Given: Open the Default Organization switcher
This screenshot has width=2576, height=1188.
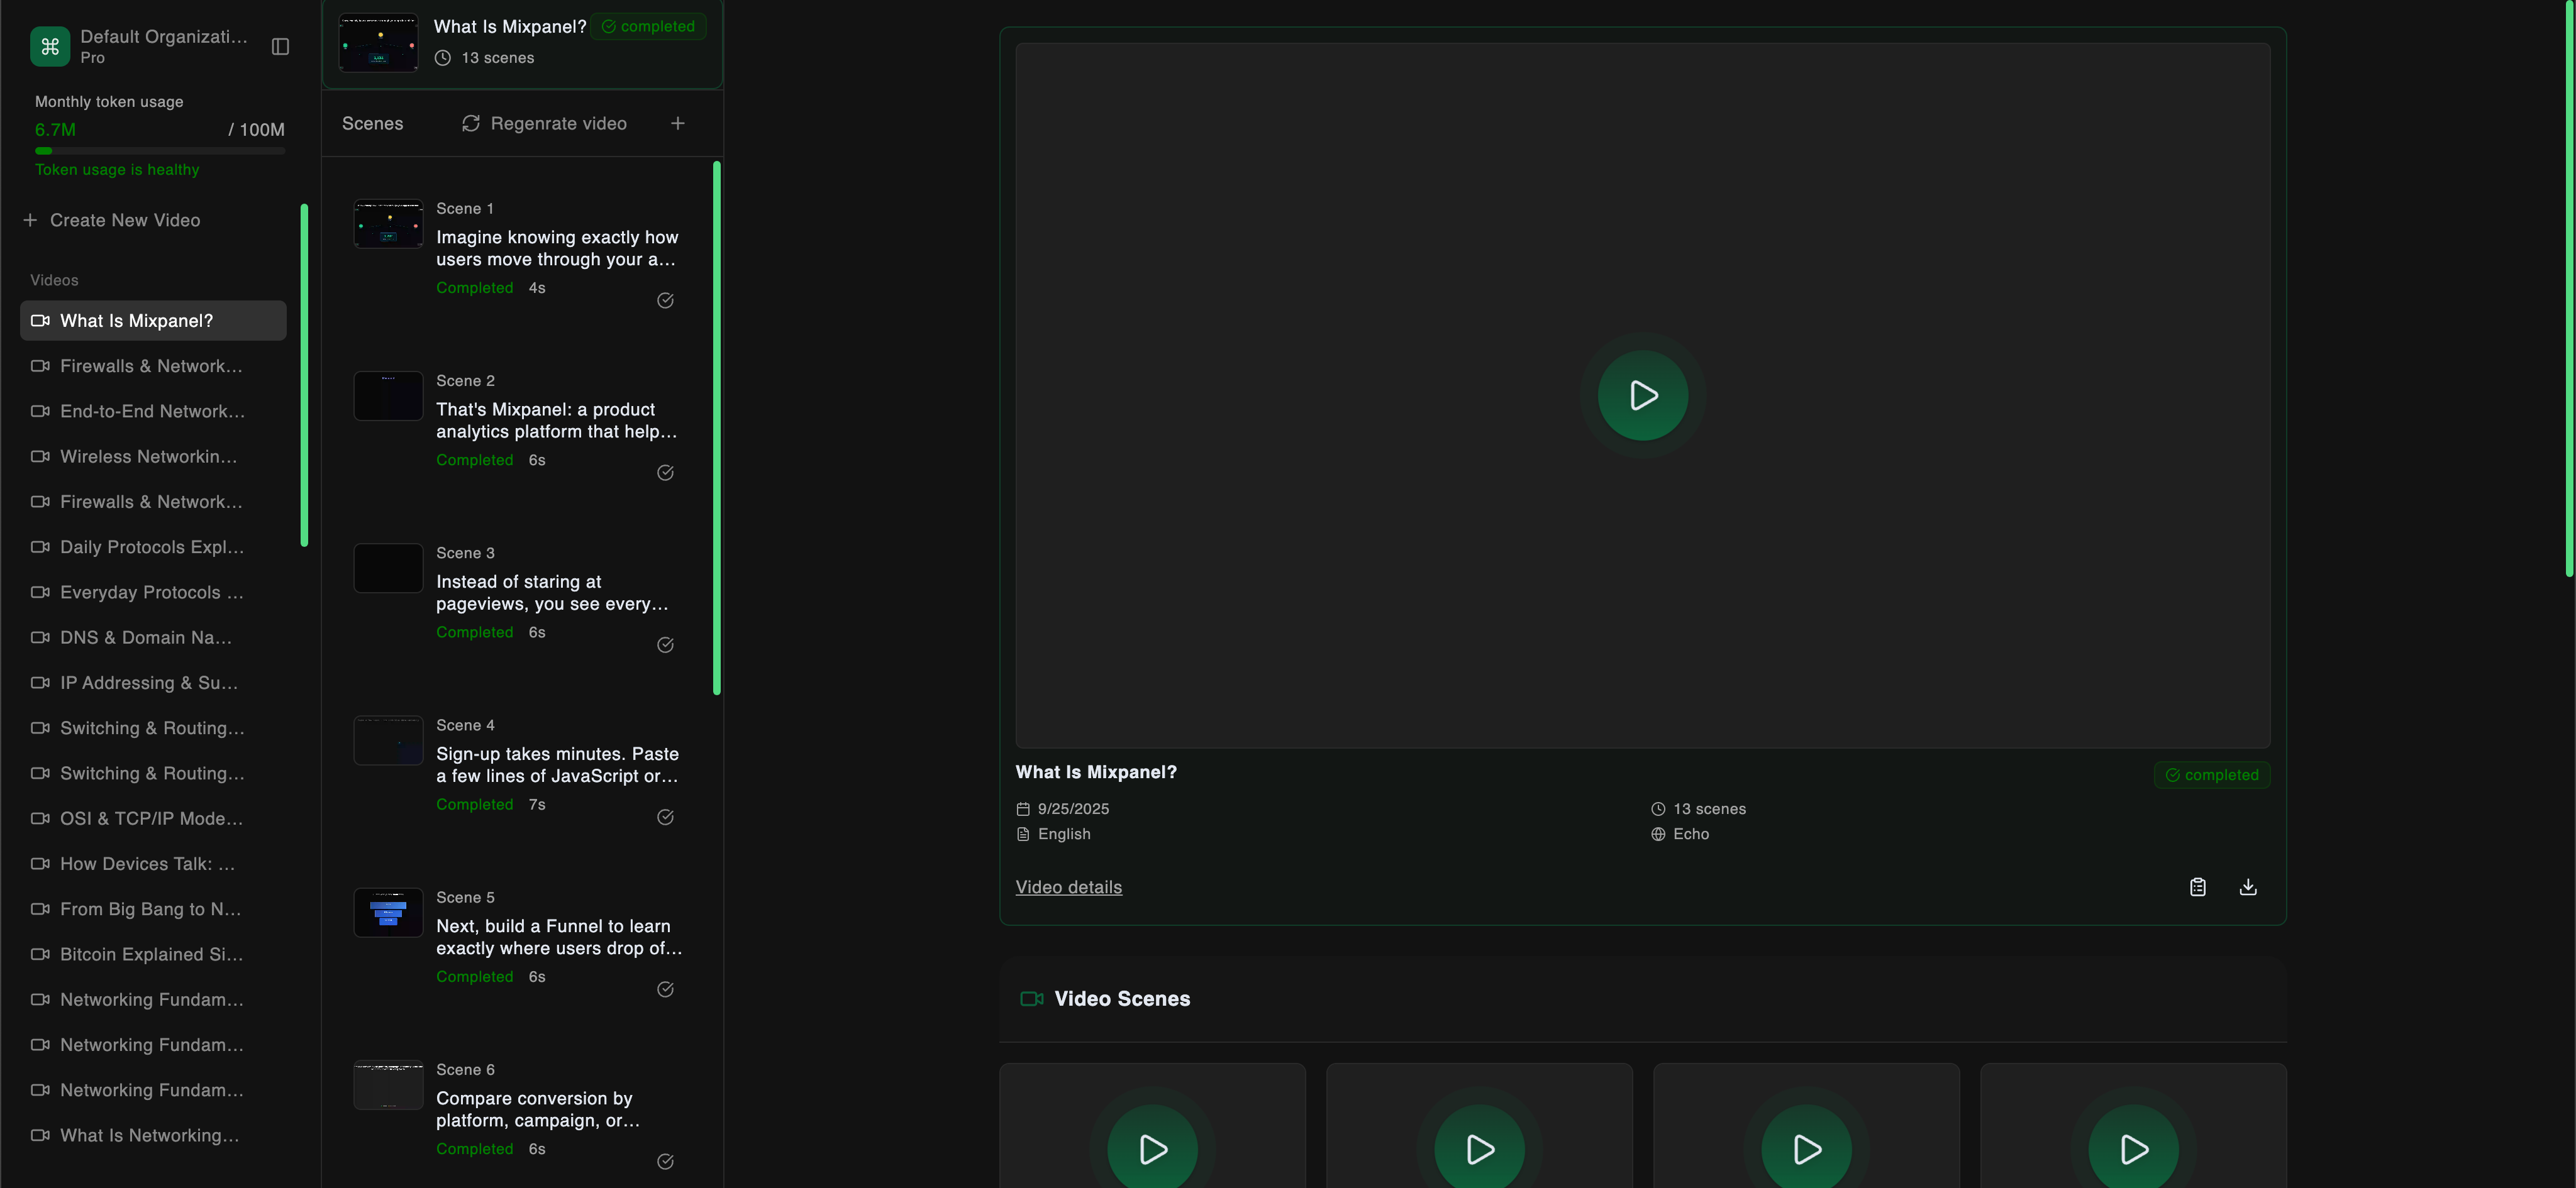Looking at the screenshot, I should click(140, 46).
